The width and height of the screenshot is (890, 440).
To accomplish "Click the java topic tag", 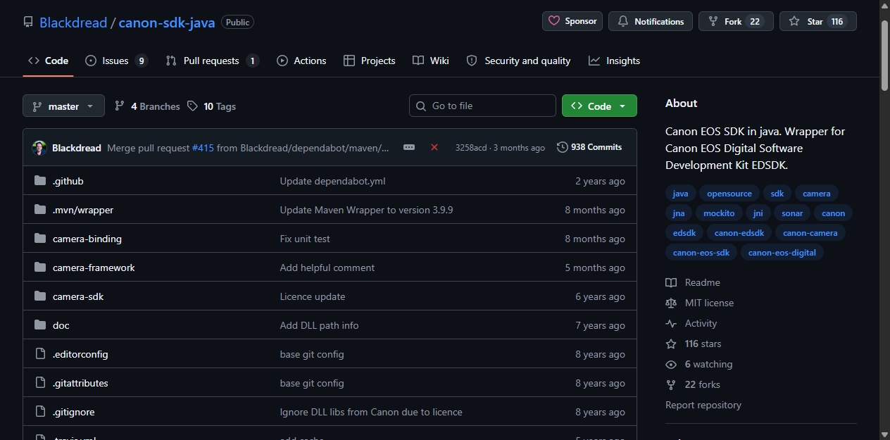I will (x=680, y=194).
